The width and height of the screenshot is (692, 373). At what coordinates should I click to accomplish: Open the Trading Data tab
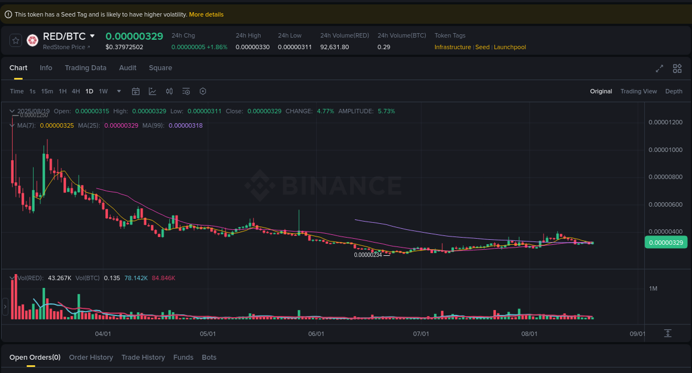(85, 68)
